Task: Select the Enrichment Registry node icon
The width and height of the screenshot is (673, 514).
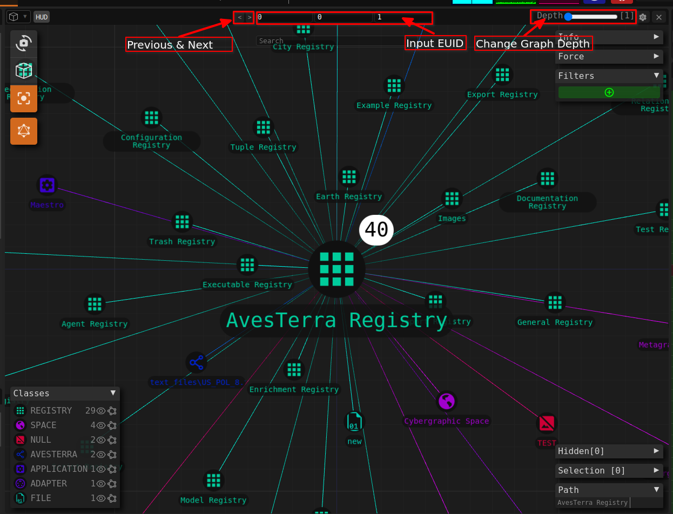Action: tap(294, 369)
